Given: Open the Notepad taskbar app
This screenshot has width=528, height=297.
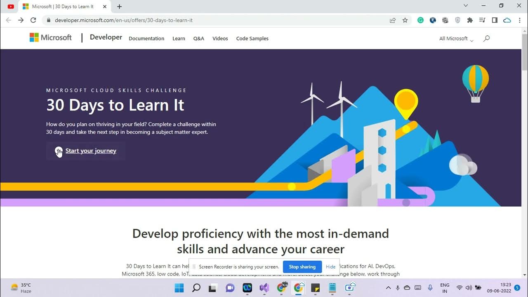Looking at the screenshot, I should [332, 288].
